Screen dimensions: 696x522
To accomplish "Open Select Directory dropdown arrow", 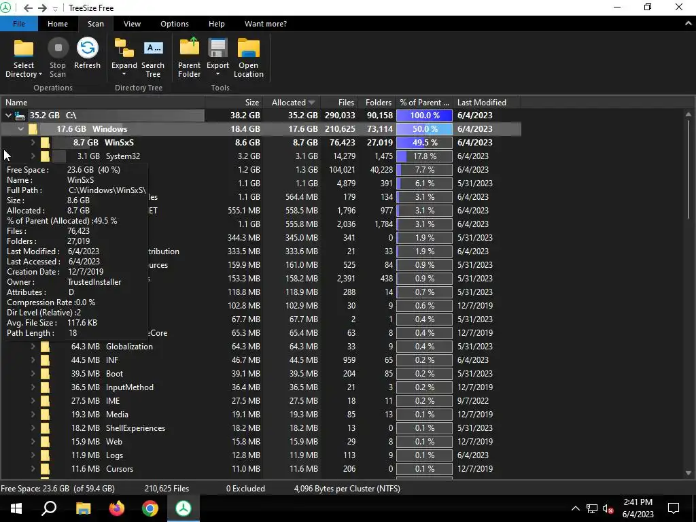I will pyautogui.click(x=40, y=75).
